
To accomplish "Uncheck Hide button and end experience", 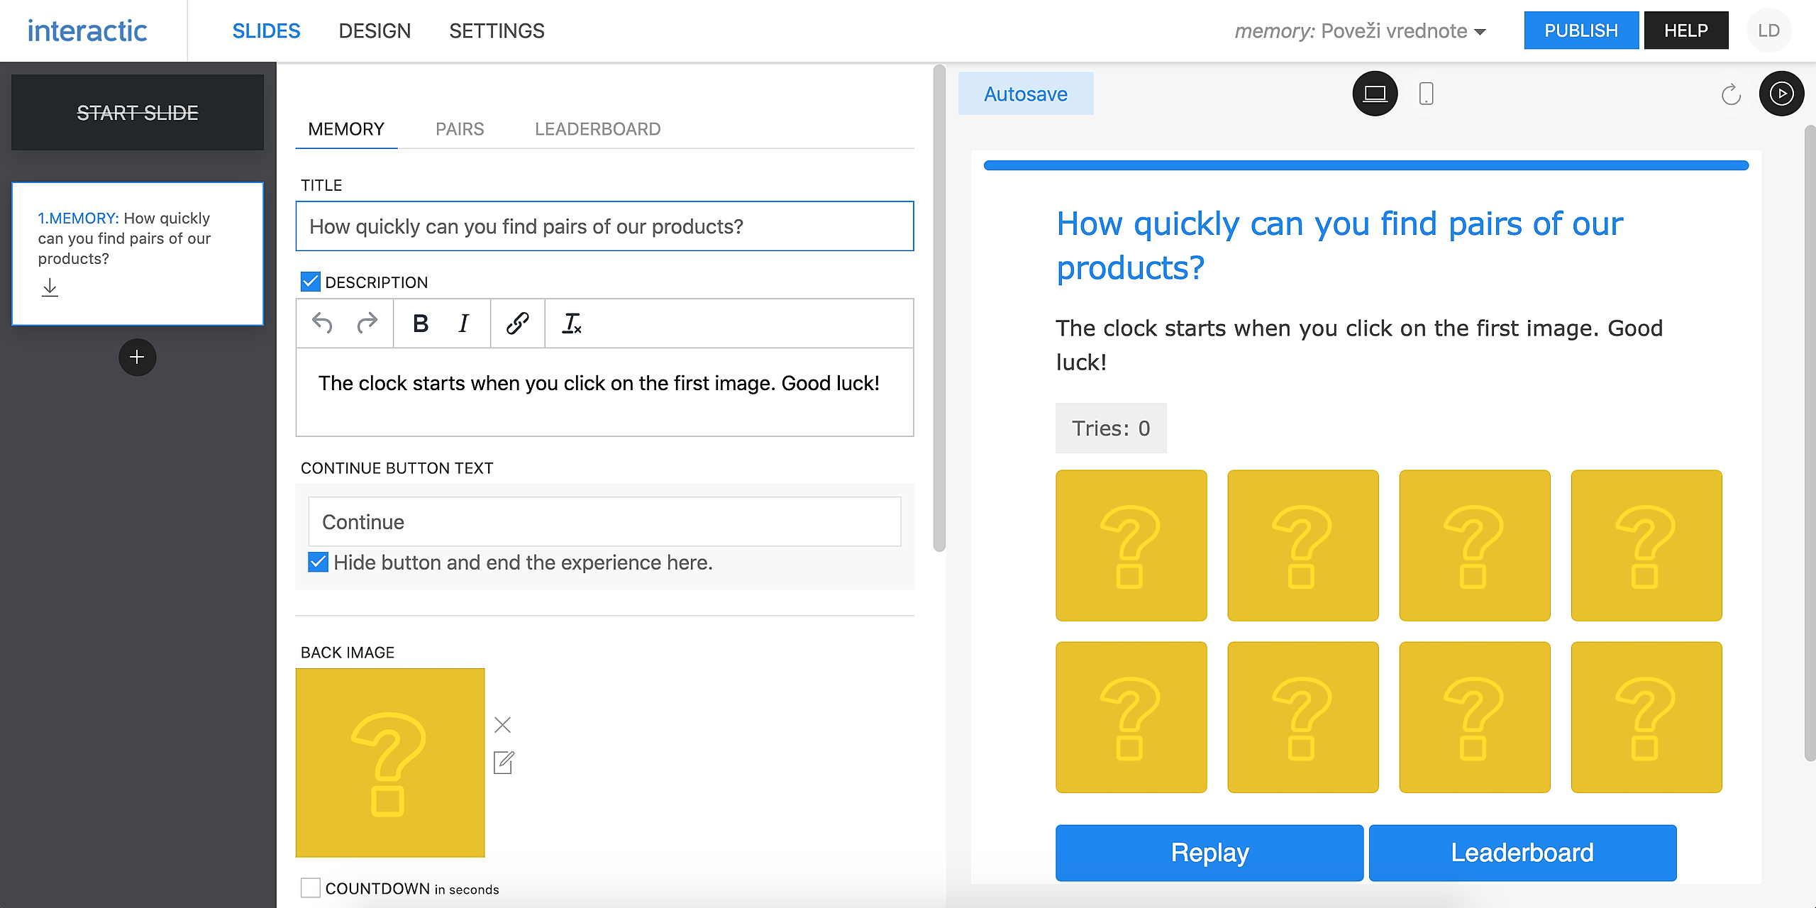I will pos(319,562).
